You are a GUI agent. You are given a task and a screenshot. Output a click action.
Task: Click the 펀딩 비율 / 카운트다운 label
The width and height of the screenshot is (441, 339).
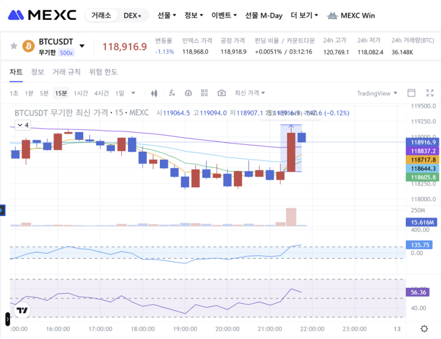tap(284, 40)
